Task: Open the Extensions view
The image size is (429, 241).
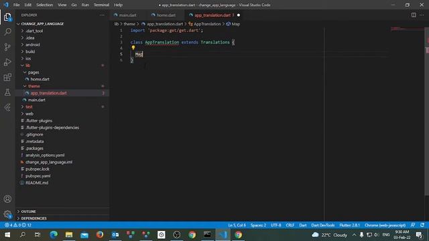Action: click(7, 78)
